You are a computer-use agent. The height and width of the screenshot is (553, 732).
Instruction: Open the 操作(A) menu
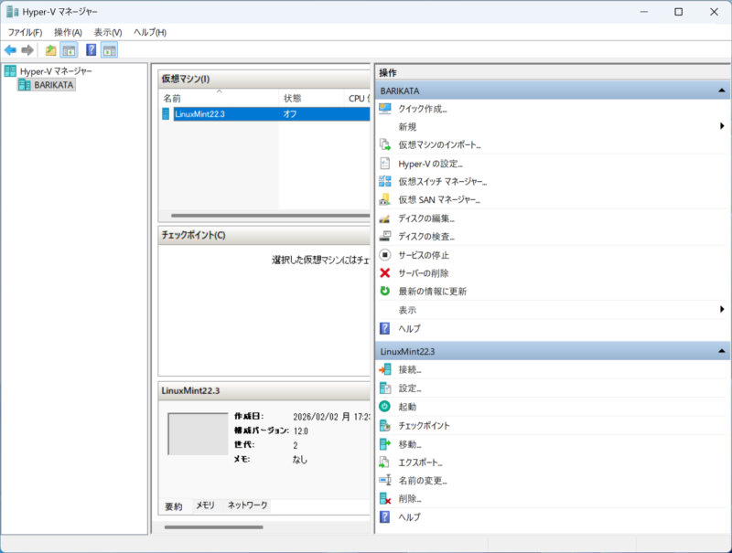point(68,32)
